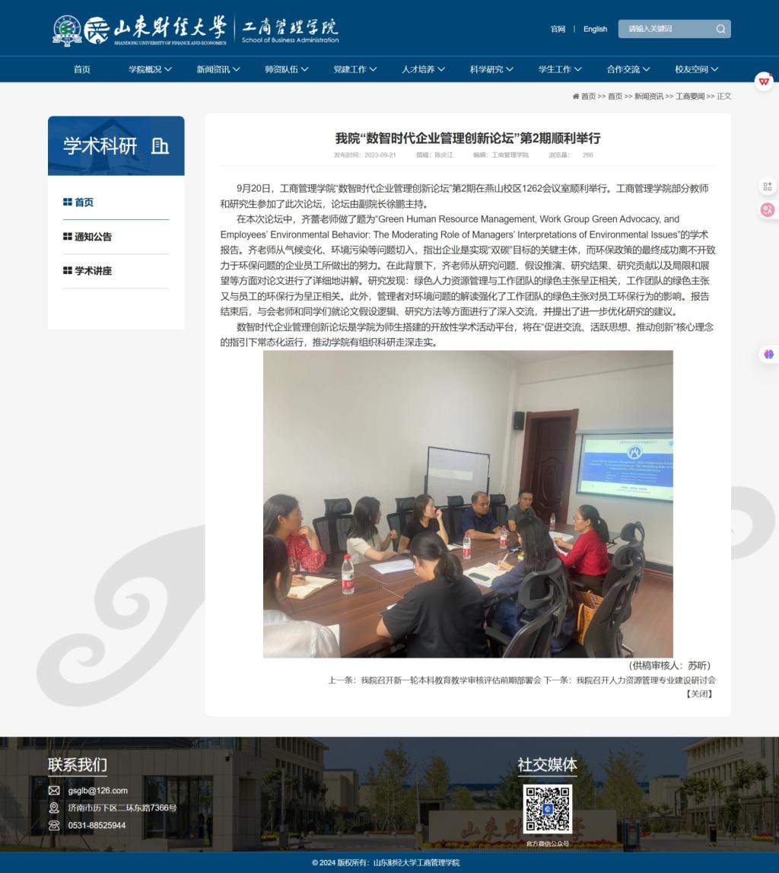Click the purple brain AI floating icon

click(768, 354)
